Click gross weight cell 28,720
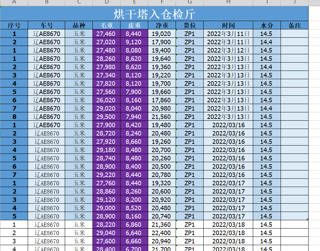This screenshot has height=251, width=320. [x=107, y=133]
